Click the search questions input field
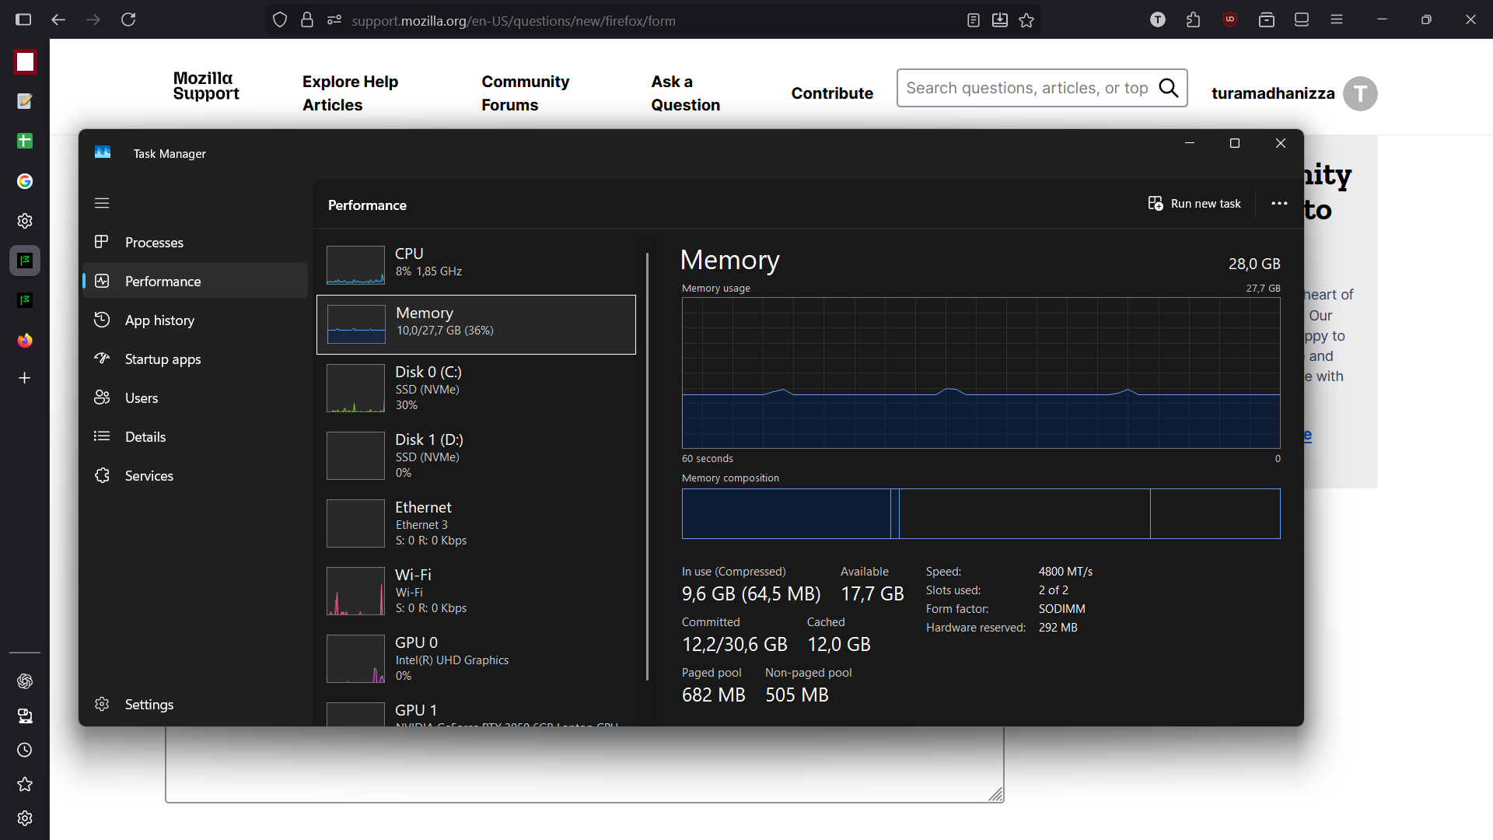 coord(1026,88)
